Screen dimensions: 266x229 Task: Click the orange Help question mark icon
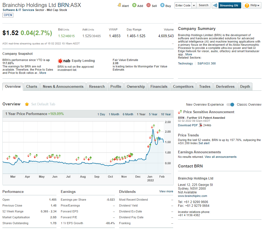pos(247,5)
